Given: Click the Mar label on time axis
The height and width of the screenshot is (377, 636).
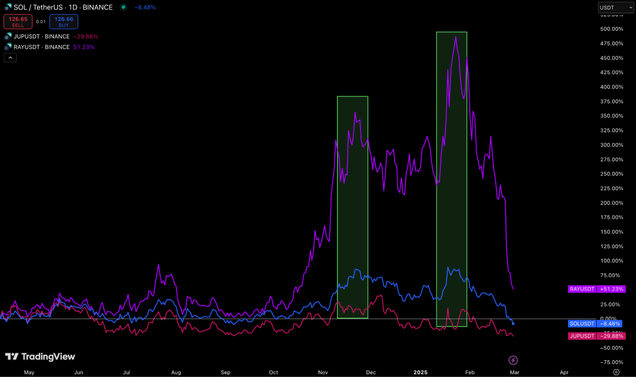Looking at the screenshot, I should click(x=514, y=372).
